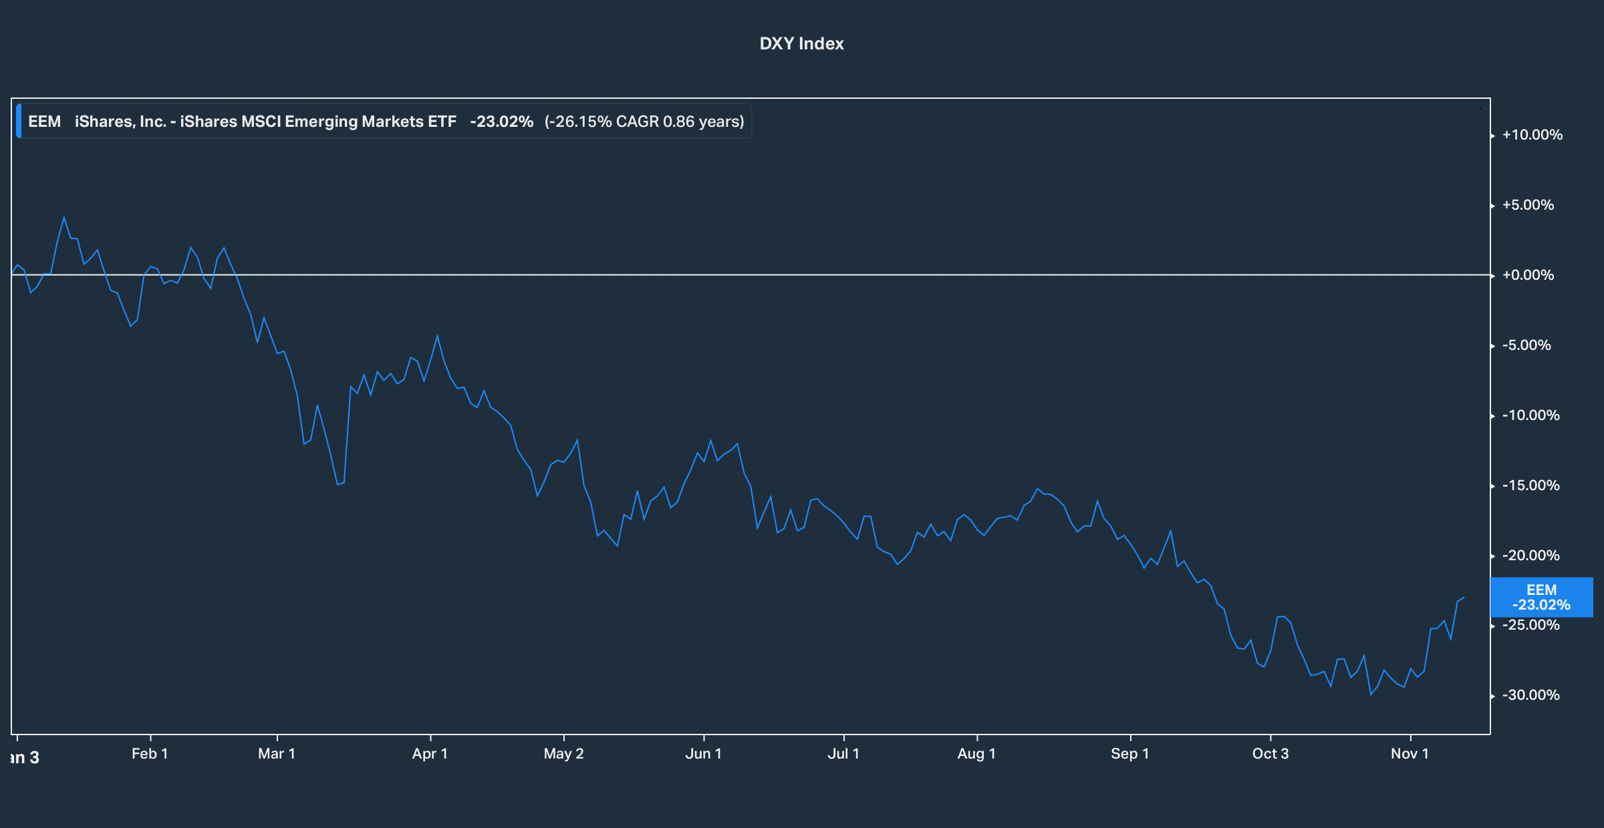Click the -15.00% y-axis label

1530,485
